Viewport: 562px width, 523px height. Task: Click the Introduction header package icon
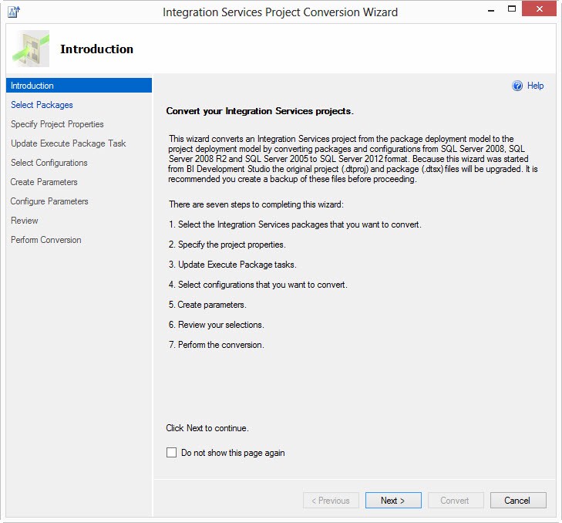pos(31,49)
